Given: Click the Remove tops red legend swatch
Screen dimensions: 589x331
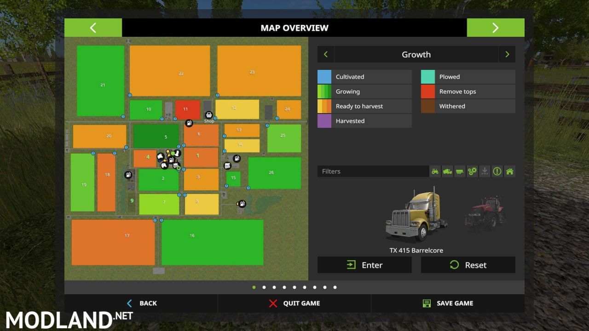Looking at the screenshot, I should (x=428, y=91).
